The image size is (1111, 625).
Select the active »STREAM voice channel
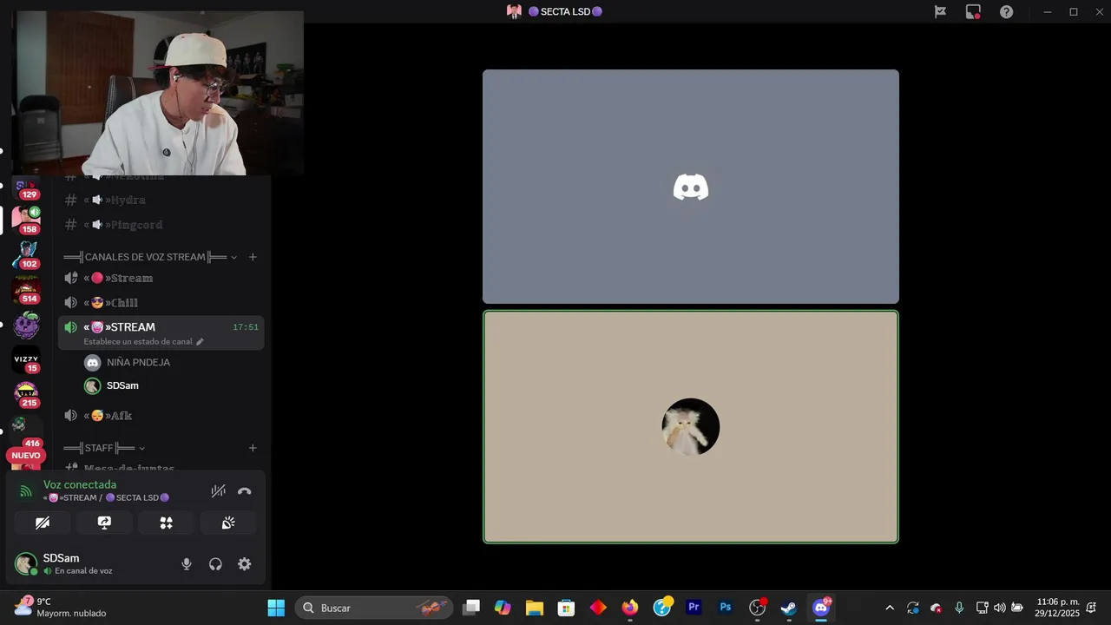tap(161, 327)
